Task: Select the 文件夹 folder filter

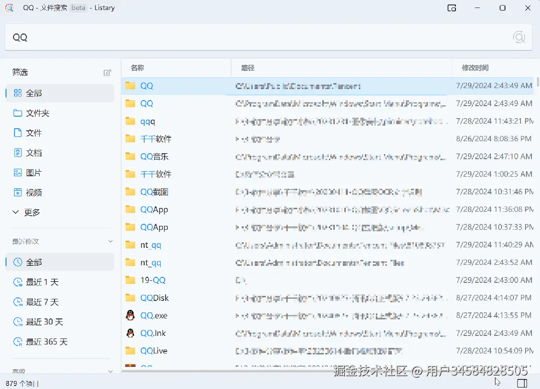Action: point(60,113)
